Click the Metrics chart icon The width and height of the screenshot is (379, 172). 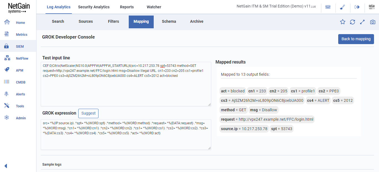[x=7, y=34]
